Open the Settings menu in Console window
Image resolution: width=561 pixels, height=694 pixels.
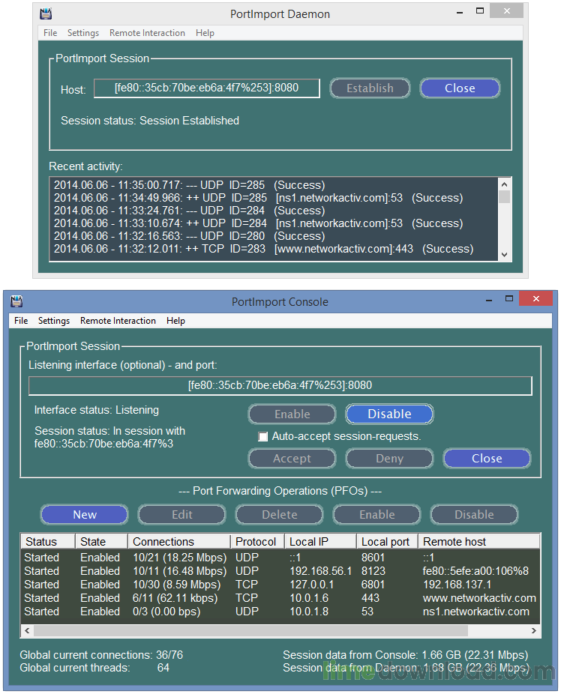[x=54, y=321]
